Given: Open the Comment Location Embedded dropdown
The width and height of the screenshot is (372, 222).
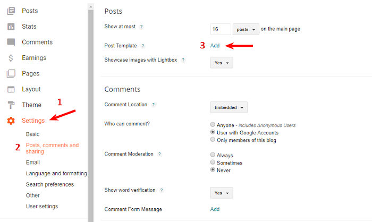Looking at the screenshot, I should point(229,107).
